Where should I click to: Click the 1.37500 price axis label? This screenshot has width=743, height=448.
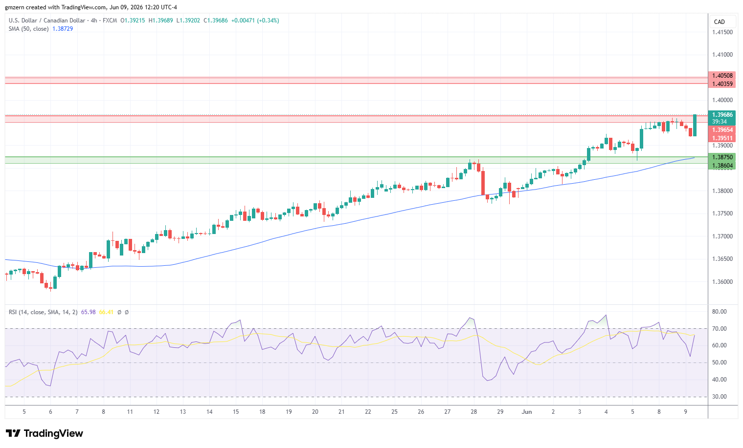coord(722,213)
